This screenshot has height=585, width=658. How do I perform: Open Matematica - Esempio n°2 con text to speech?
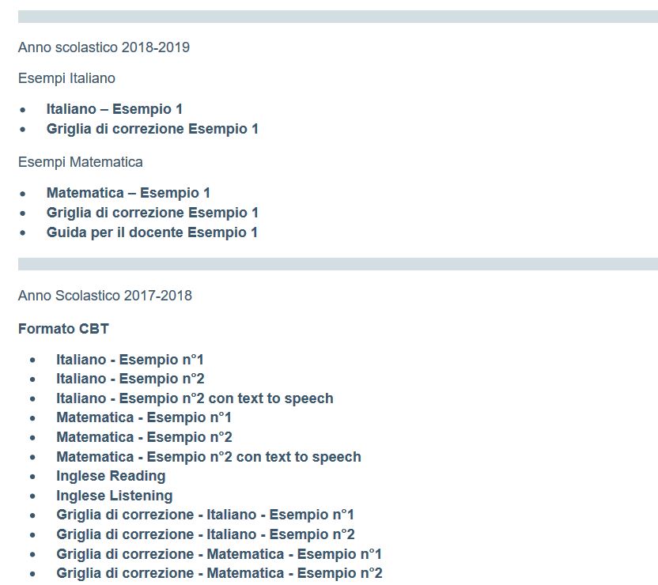tap(209, 457)
